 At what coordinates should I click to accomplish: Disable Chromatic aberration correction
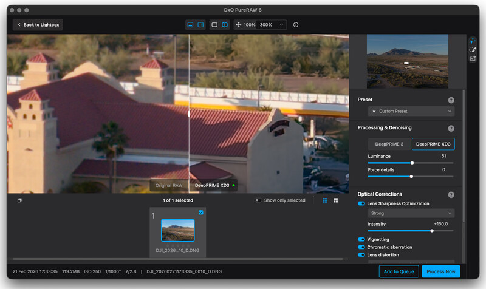(361, 247)
